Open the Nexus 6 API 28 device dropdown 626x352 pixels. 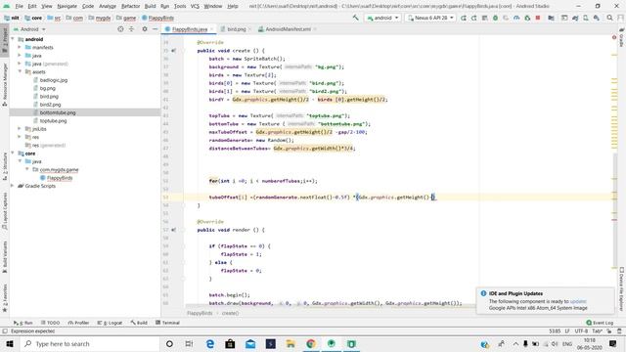(430, 18)
